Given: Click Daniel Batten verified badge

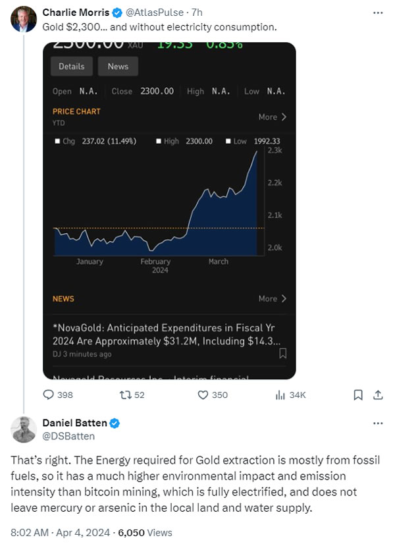Looking at the screenshot, I should 115,423.
